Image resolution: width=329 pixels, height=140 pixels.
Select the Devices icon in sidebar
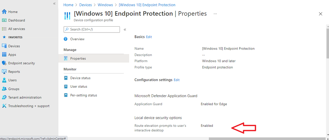pyautogui.click(x=4, y=46)
